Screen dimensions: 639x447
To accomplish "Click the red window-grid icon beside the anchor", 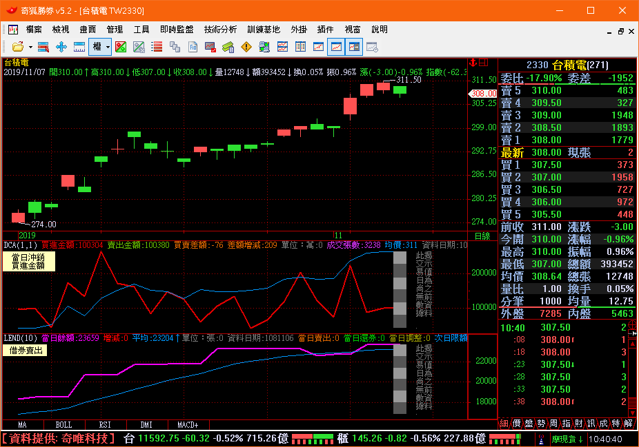I will click(x=483, y=62).
